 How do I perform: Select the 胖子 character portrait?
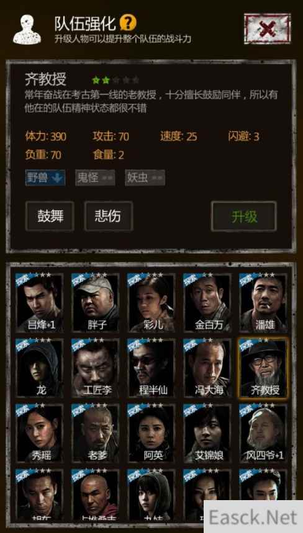(x=96, y=303)
